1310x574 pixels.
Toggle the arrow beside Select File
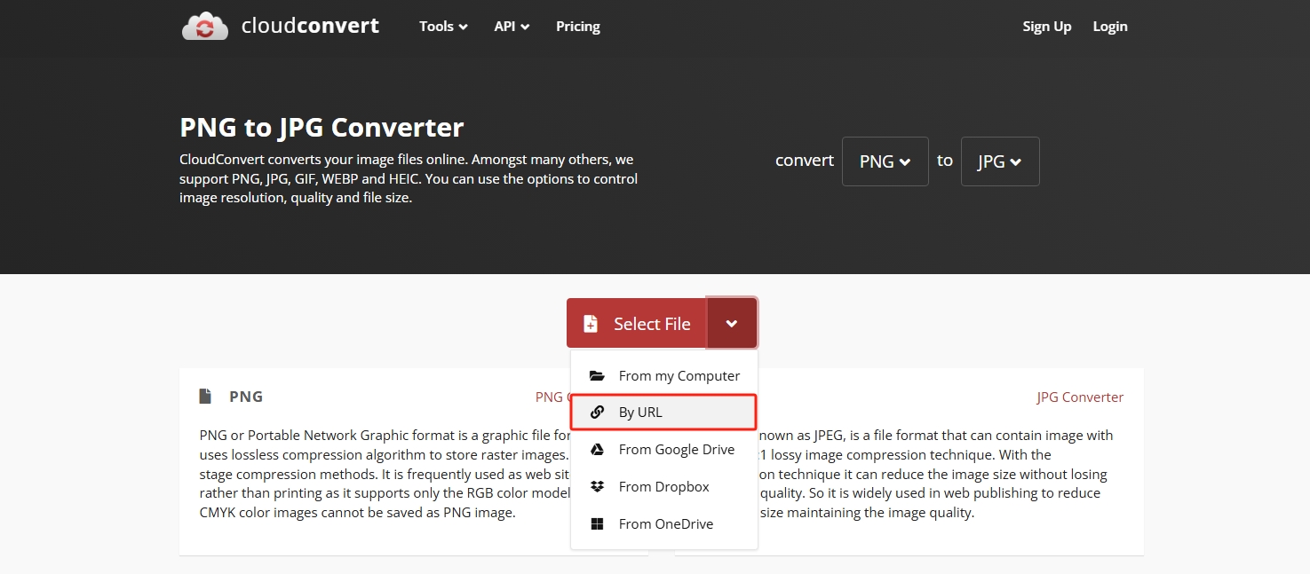click(732, 324)
